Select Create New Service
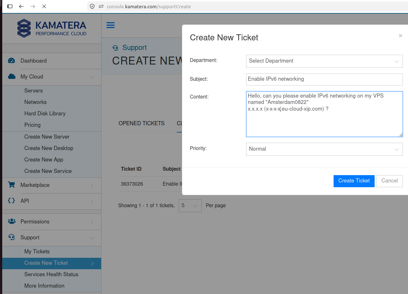 point(48,171)
